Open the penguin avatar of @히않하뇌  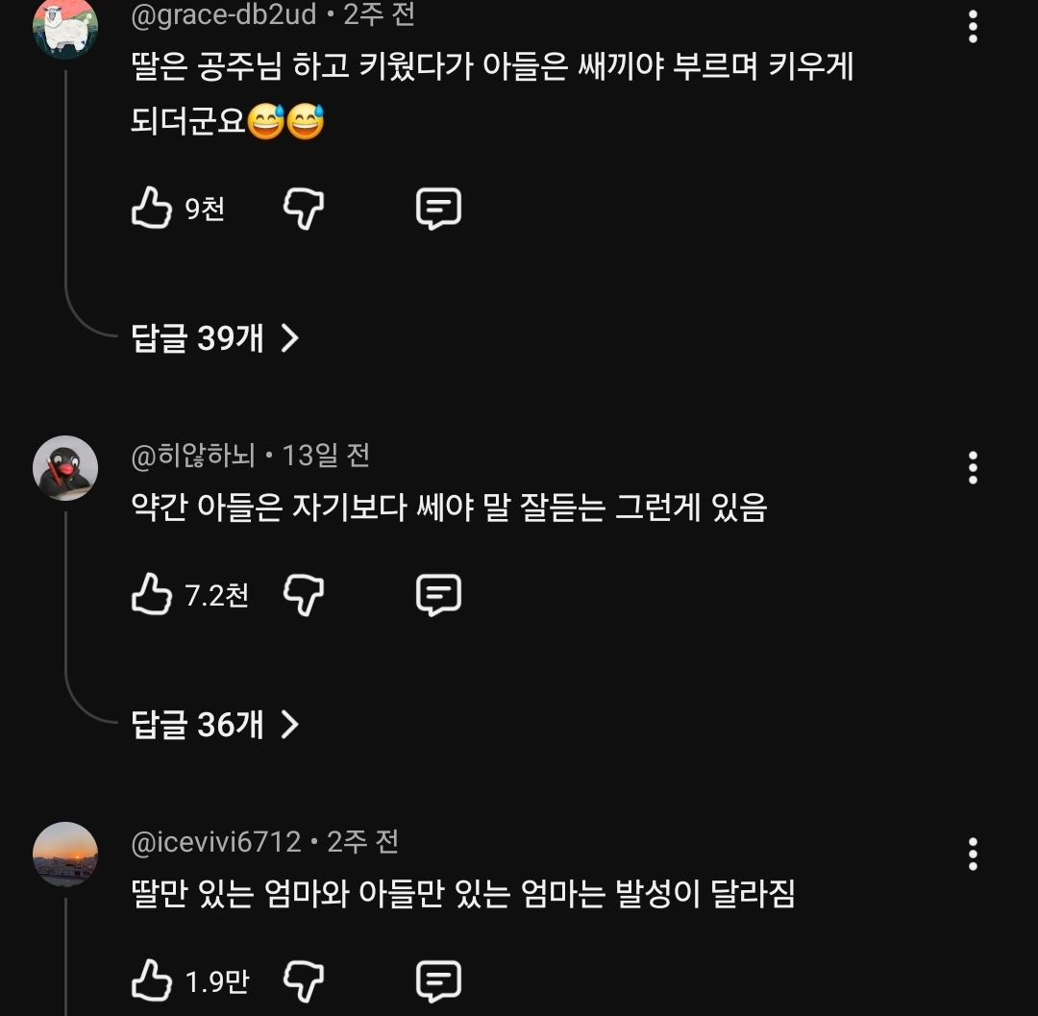(65, 468)
